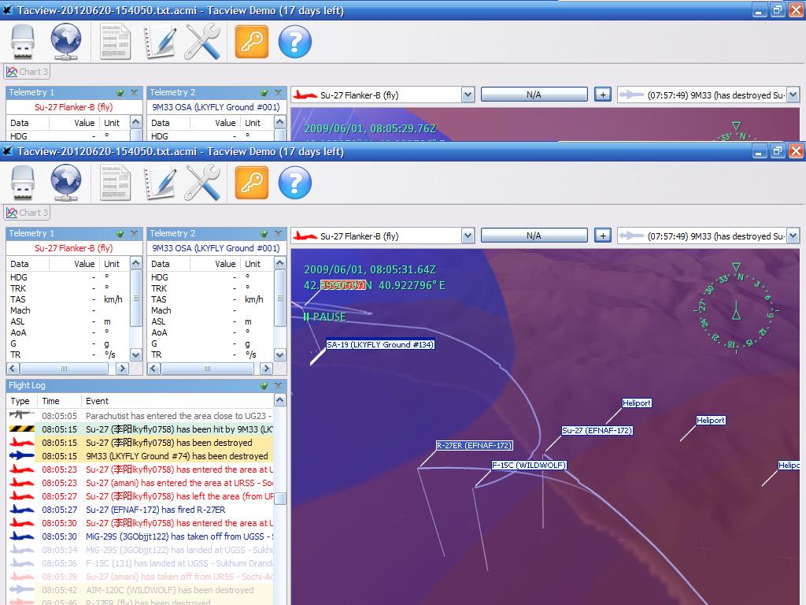This screenshot has height=605, width=806.
Task: Select log row 'F-15C (131) has landed at UGSS'
Action: click(140, 563)
